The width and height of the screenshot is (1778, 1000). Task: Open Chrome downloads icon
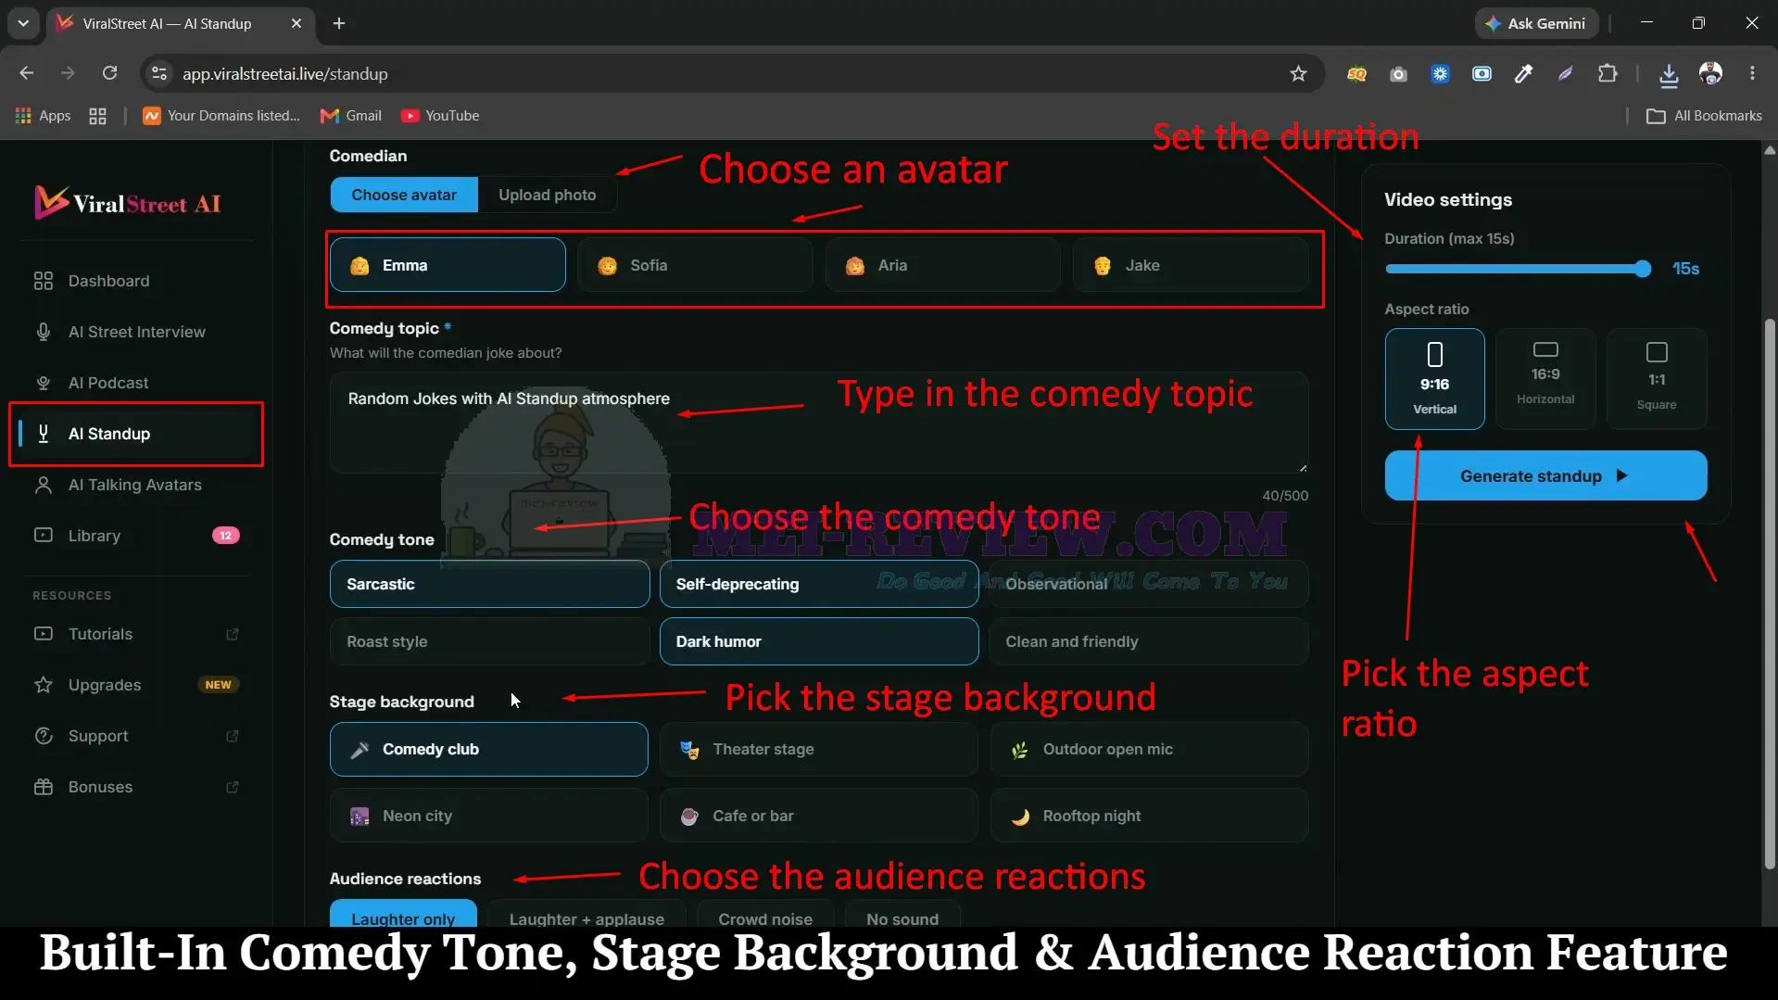(1669, 74)
